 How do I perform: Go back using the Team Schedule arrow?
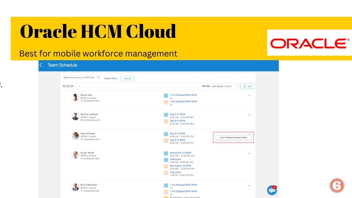click(x=41, y=65)
